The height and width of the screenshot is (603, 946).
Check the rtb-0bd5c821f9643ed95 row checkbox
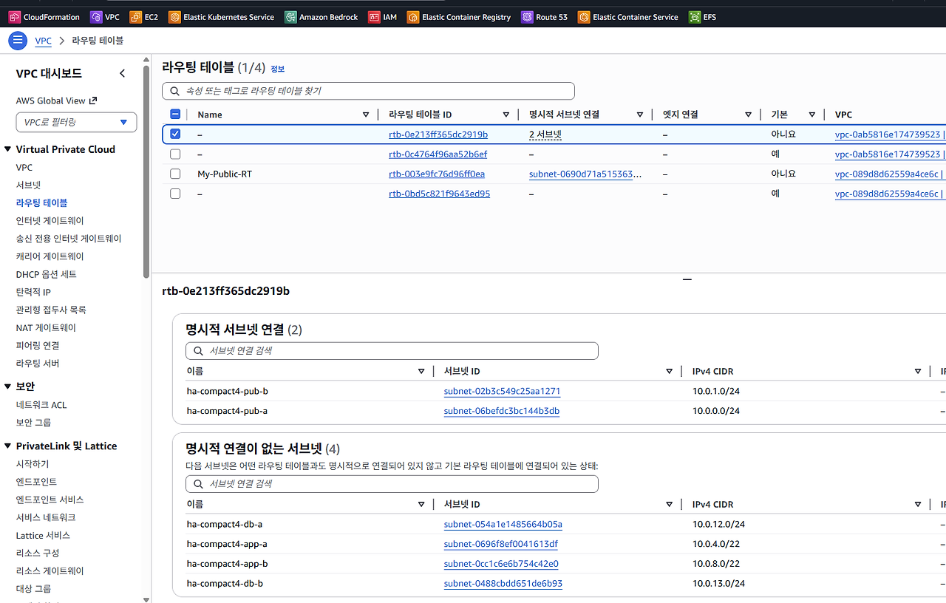coord(175,194)
